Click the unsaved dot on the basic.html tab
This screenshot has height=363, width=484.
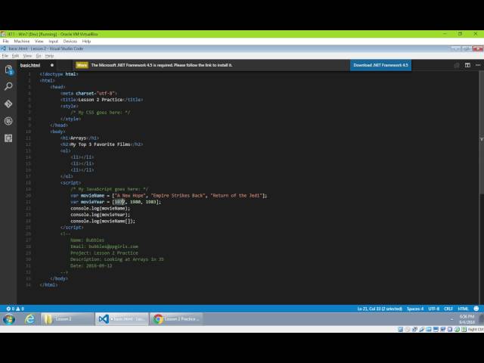tap(52, 65)
